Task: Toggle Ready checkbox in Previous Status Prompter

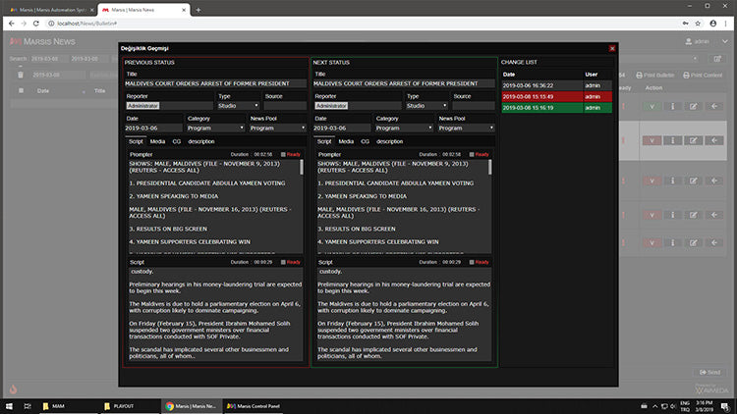Action: [281, 154]
